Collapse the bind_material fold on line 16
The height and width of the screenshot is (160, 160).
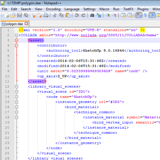pyautogui.click(x=16, y=107)
